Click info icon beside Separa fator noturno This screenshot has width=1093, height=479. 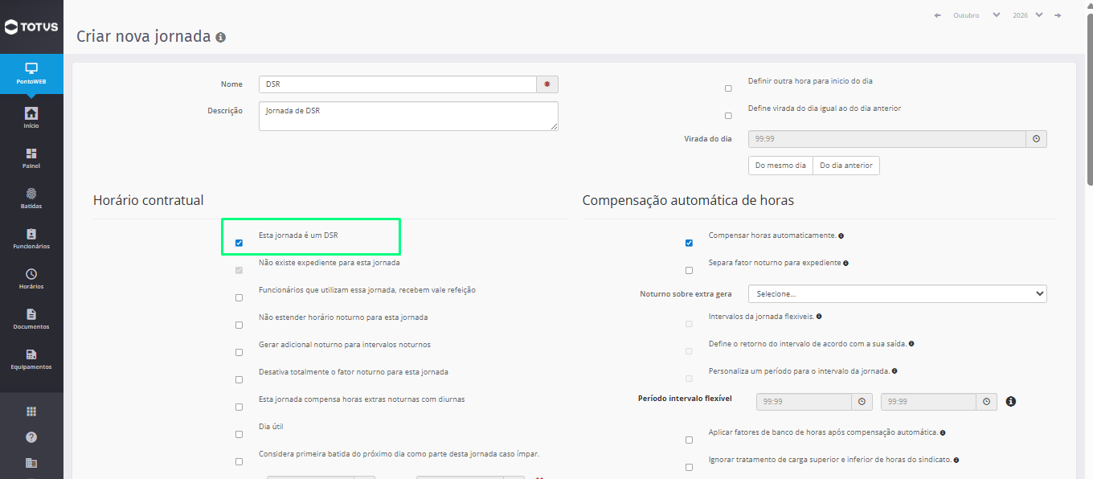846,264
